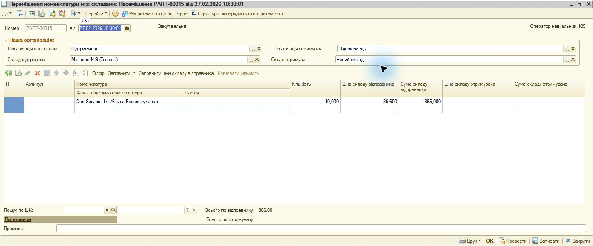Sort table rows descending Z-A
This screenshot has width=593, height=246.
(85, 73)
